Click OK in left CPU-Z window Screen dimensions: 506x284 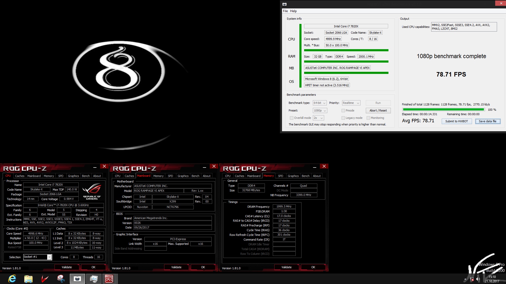coord(93,267)
